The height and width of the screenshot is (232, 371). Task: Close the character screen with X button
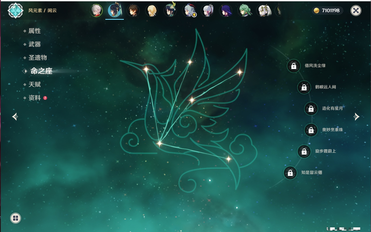coord(356,11)
